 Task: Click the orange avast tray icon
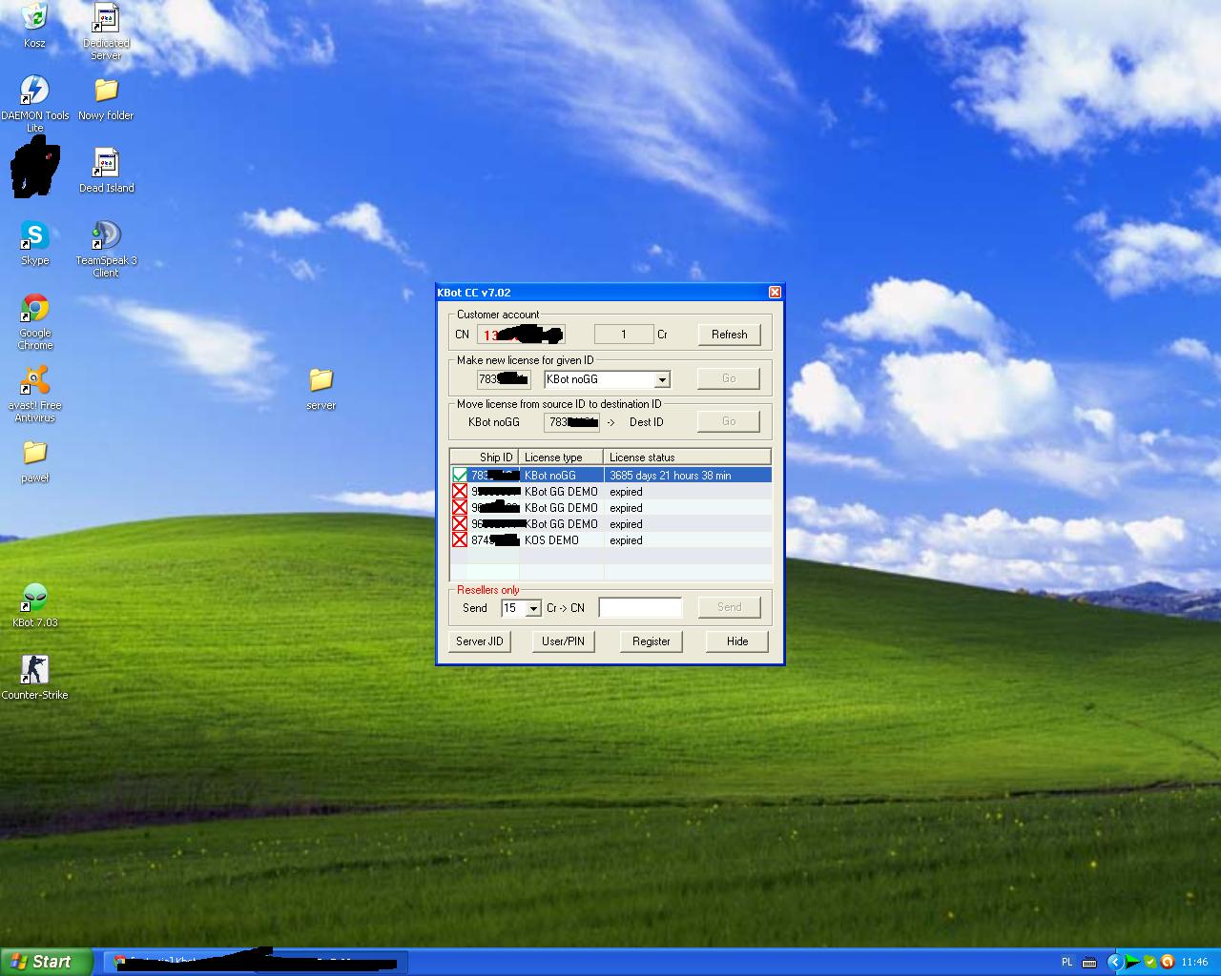(x=1166, y=962)
